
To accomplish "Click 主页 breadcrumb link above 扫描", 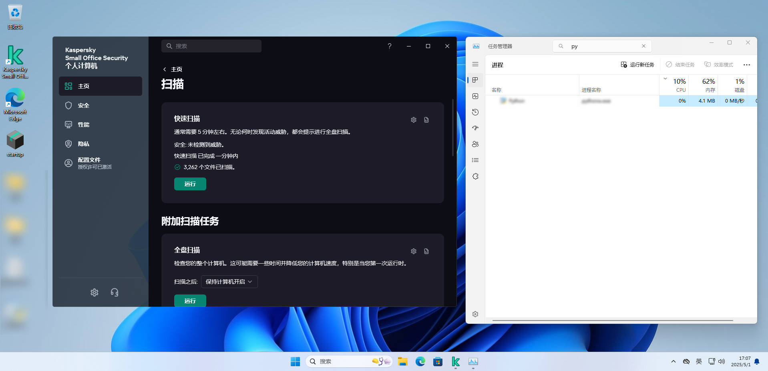I will point(177,69).
